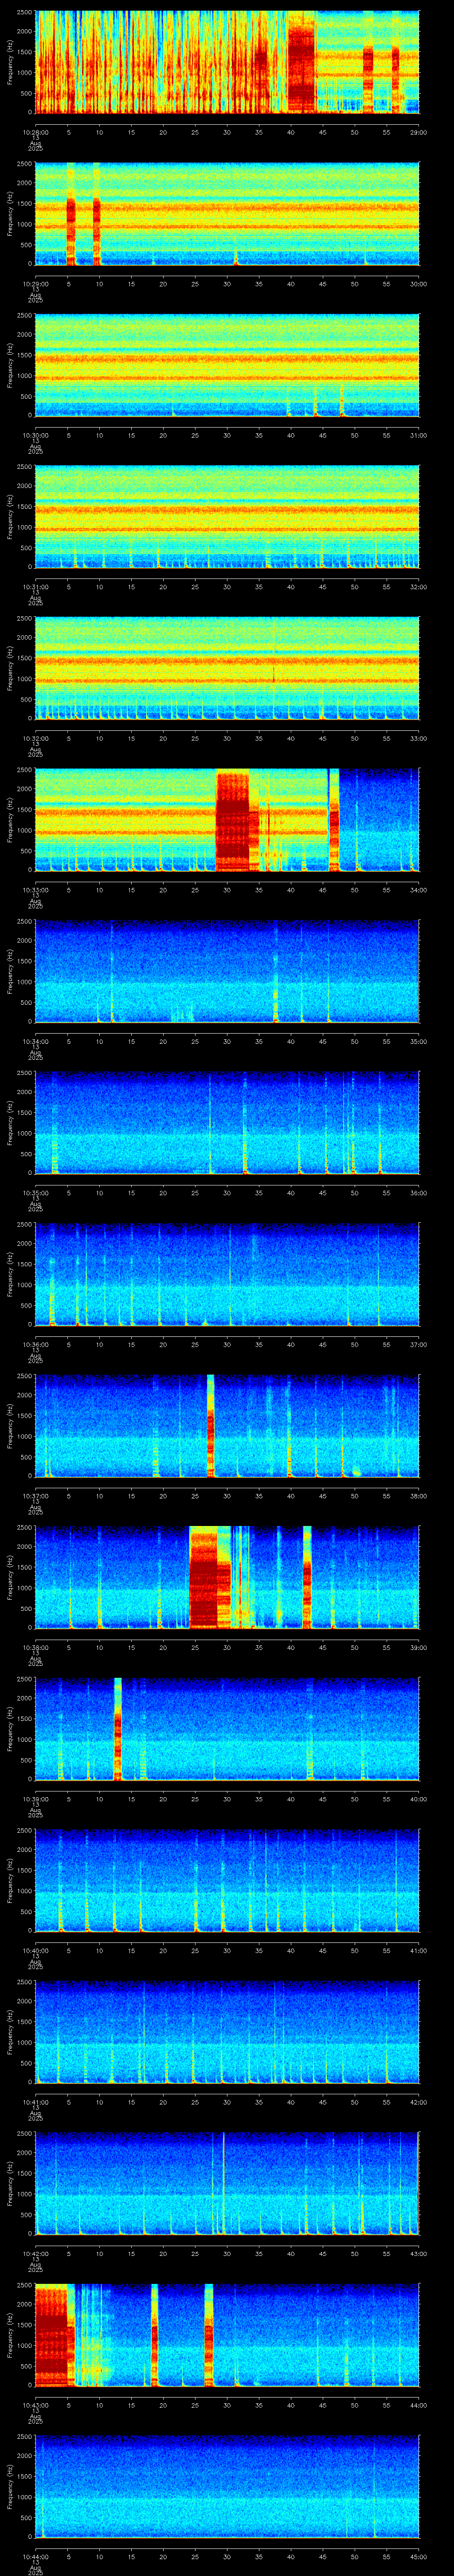Click the 10:34:00 start time label
This screenshot has width=454, height=2576.
pyautogui.click(x=35, y=1041)
